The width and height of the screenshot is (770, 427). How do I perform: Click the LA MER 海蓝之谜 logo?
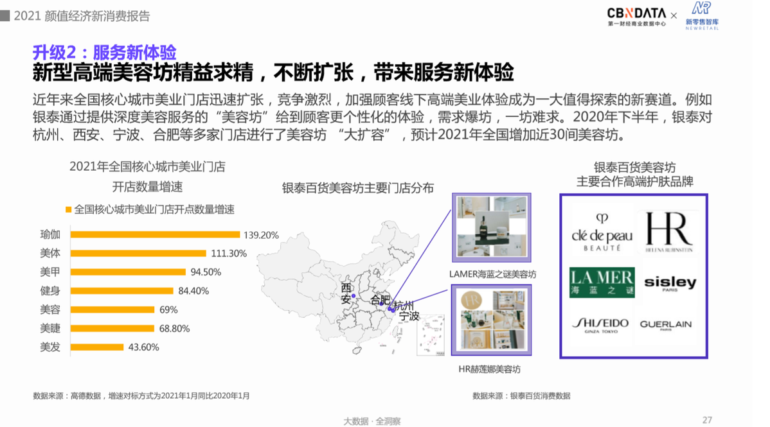602,283
